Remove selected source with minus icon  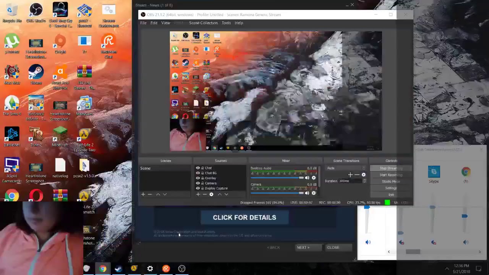204,194
